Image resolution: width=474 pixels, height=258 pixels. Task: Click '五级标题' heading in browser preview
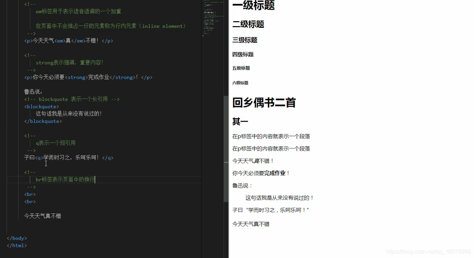coord(241,68)
